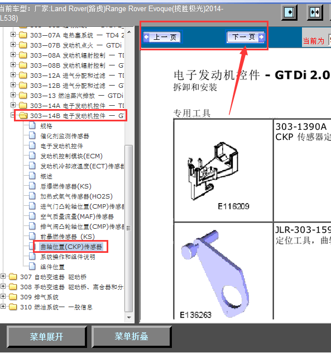The height and width of the screenshot is (353, 331).
Task: Click the 当前为 label
Action: (x=314, y=41)
